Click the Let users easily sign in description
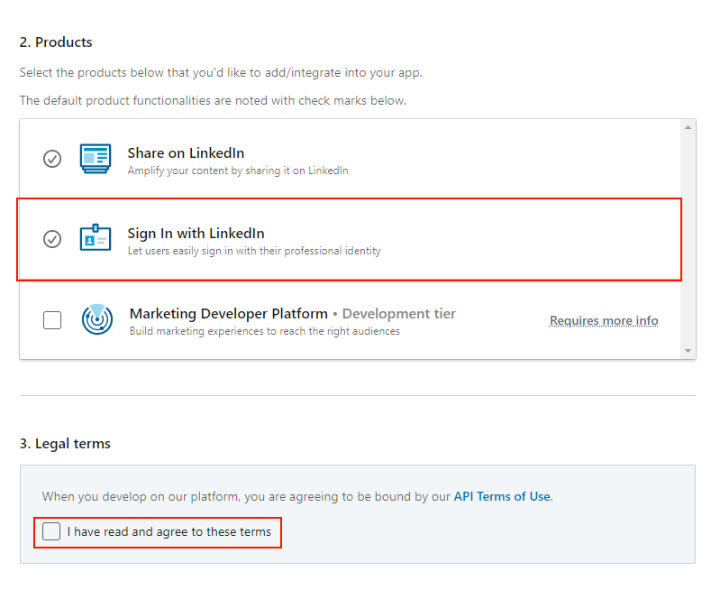Image resolution: width=711 pixels, height=599 pixels. point(254,251)
